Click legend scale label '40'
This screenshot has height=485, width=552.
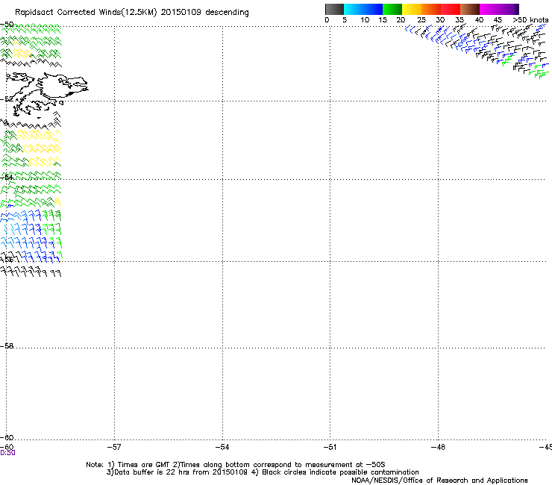coord(479,20)
